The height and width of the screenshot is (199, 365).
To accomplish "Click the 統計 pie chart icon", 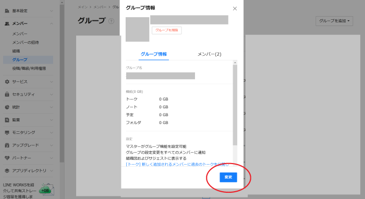I will pyautogui.click(x=7, y=107).
